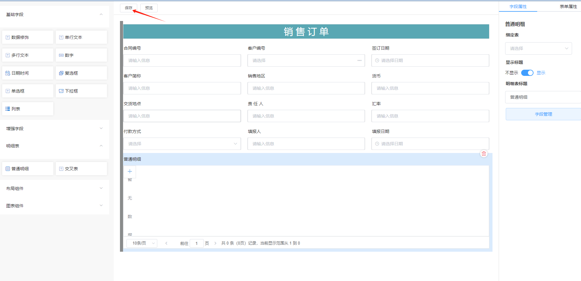
Task: Toggle the 显示标题 switch
Action: [527, 73]
